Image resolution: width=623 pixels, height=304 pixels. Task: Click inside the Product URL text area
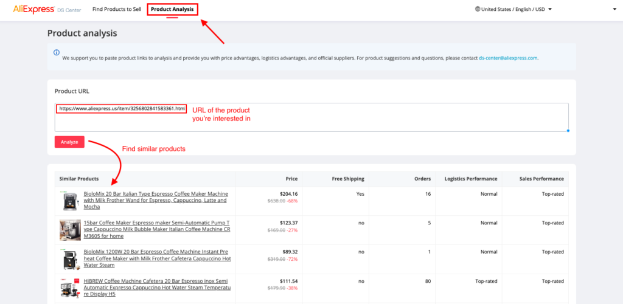(x=311, y=117)
